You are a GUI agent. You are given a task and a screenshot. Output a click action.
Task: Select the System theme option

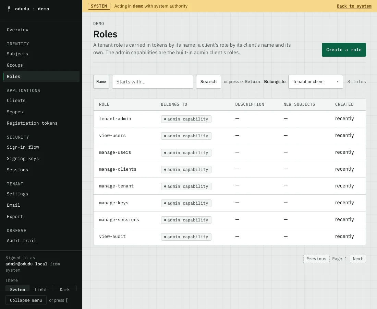17,288
